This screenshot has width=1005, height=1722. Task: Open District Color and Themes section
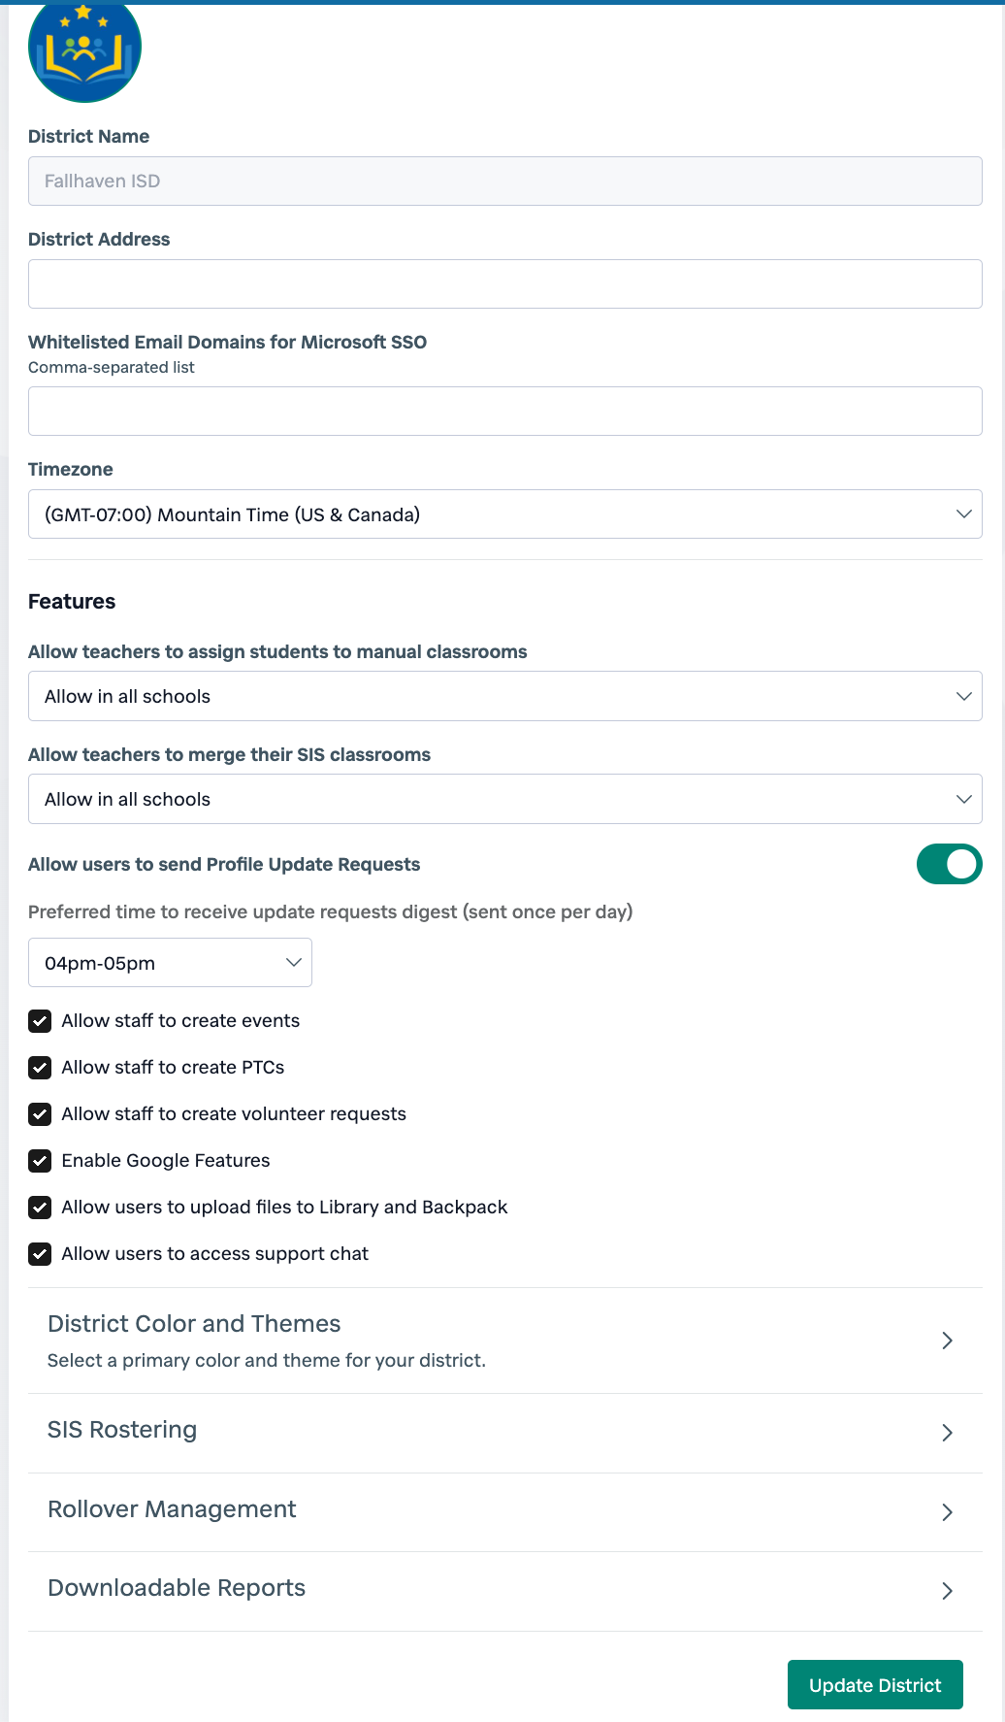tap(194, 1325)
